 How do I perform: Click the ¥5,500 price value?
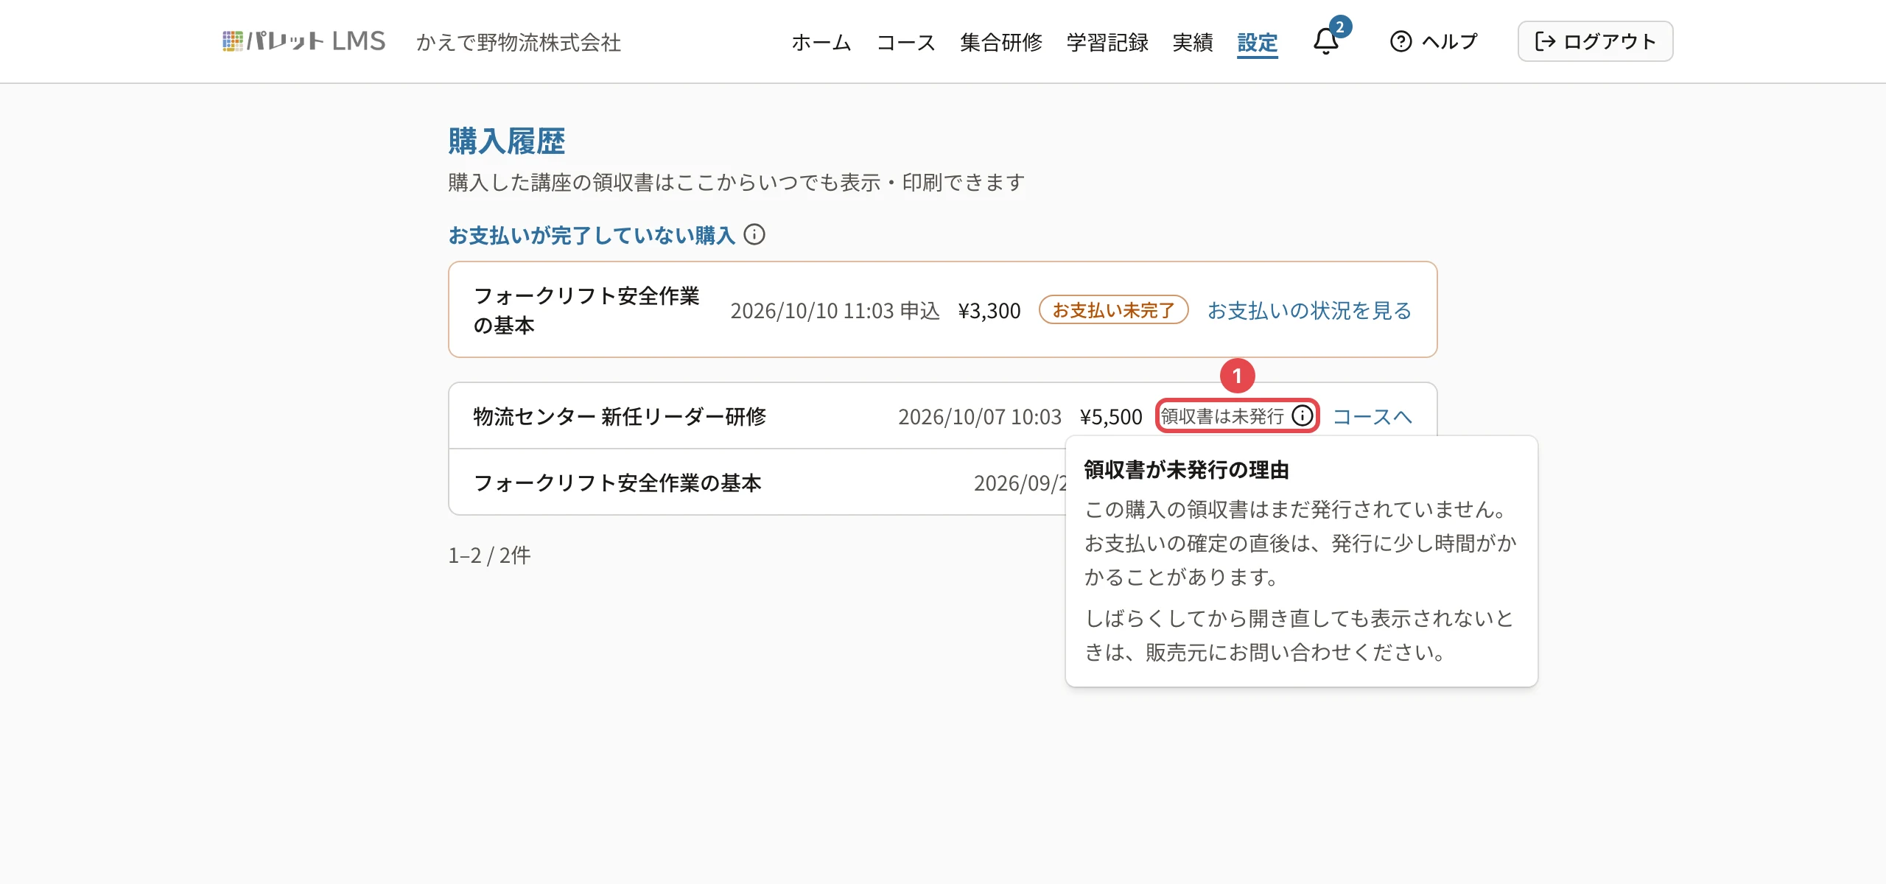pyautogui.click(x=1111, y=416)
